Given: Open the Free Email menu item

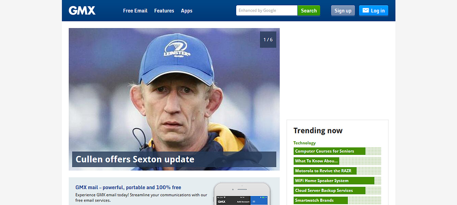Looking at the screenshot, I should [x=135, y=11].
